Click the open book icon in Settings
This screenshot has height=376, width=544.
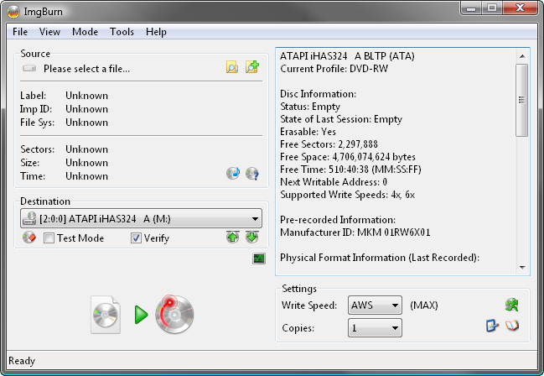[512, 326]
